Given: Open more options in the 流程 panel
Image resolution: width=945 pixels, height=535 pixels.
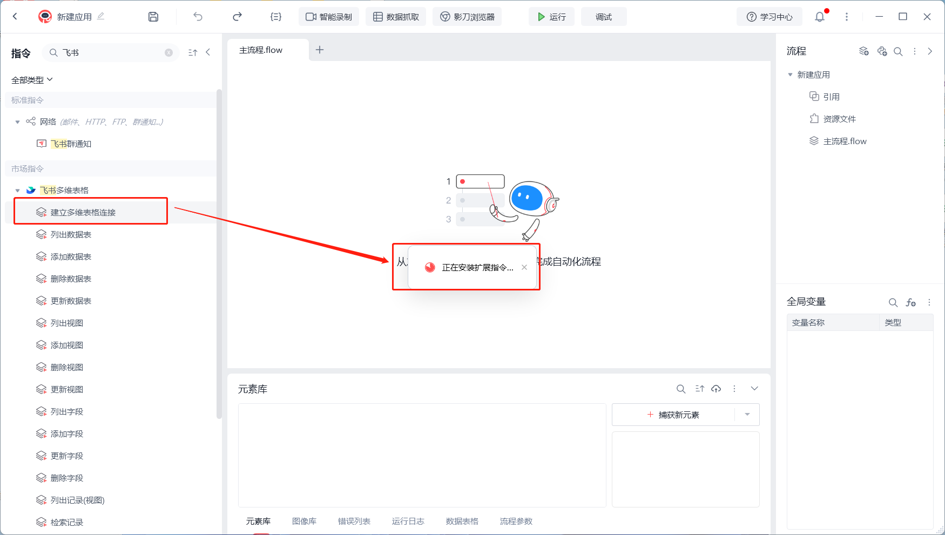Looking at the screenshot, I should 915,51.
